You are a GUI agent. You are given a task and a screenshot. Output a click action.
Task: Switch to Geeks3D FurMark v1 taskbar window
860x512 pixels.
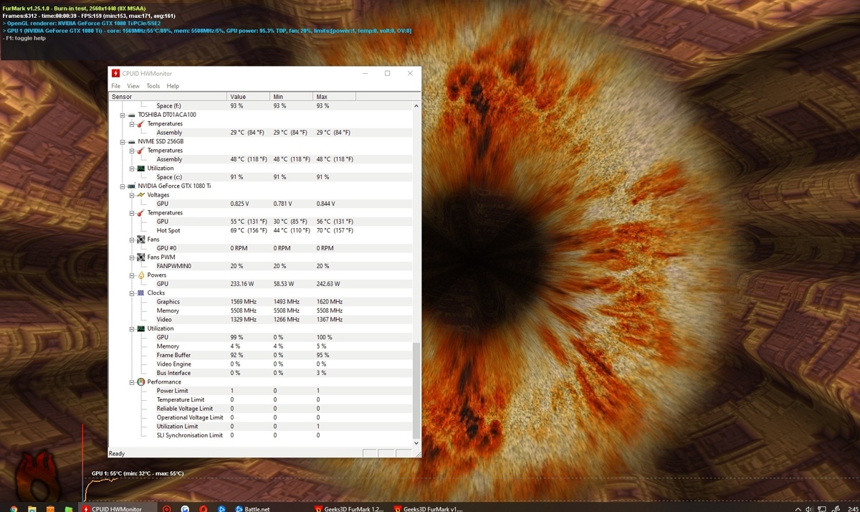(x=429, y=508)
